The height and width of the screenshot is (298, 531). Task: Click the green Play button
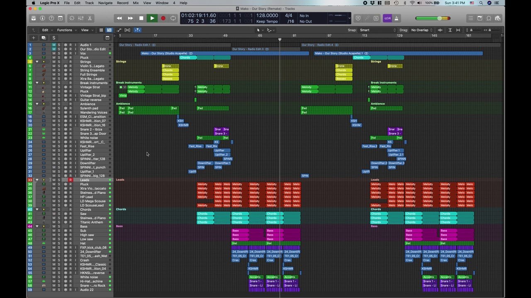coord(152,18)
